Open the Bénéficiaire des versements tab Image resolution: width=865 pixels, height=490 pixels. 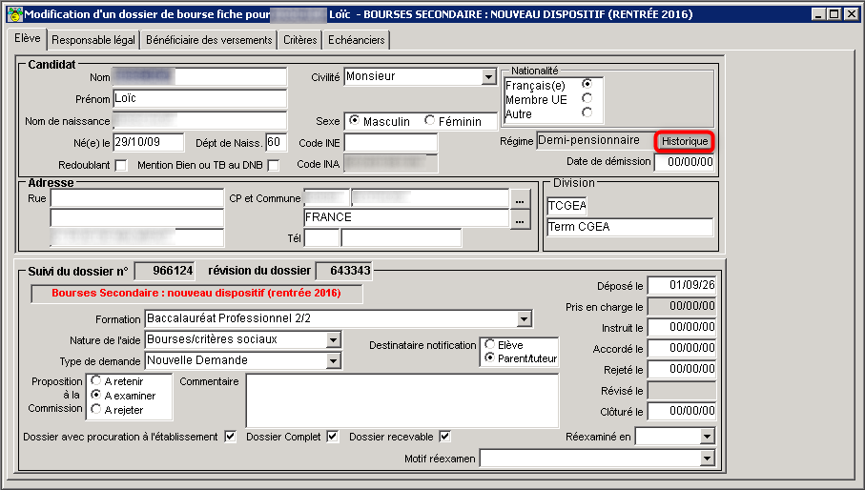[209, 40]
